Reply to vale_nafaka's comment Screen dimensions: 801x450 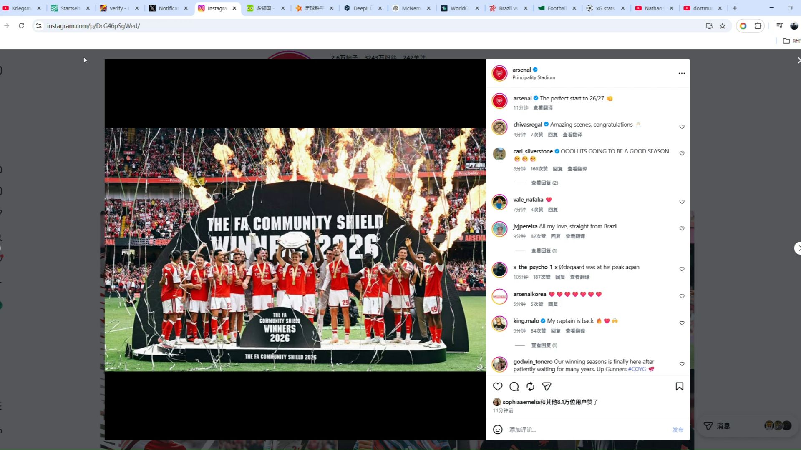click(553, 210)
